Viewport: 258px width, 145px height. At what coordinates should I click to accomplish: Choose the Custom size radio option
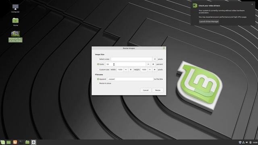(98, 70)
